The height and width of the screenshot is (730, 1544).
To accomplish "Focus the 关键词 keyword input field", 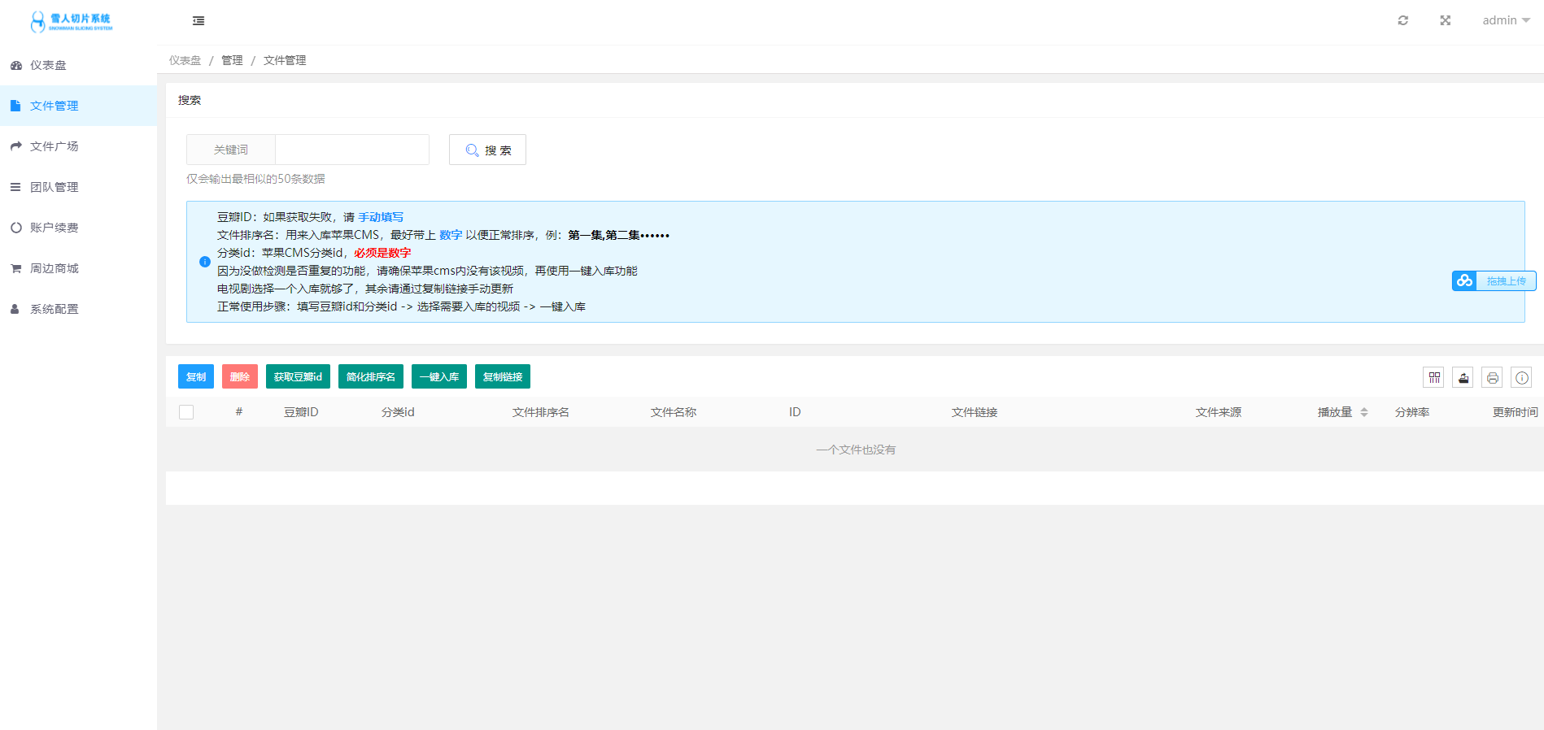I will (x=351, y=150).
